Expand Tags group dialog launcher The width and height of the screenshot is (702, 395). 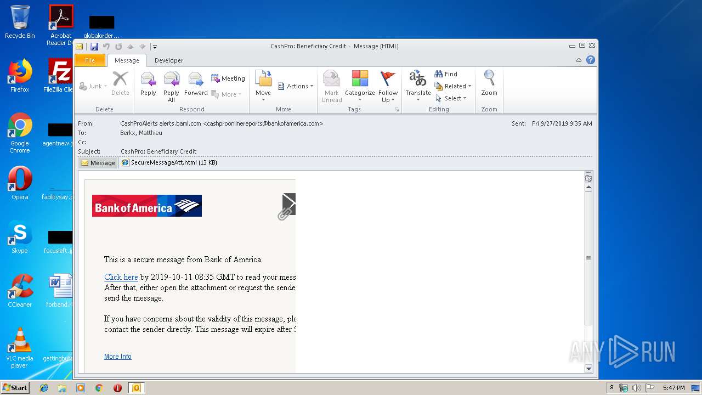(397, 110)
